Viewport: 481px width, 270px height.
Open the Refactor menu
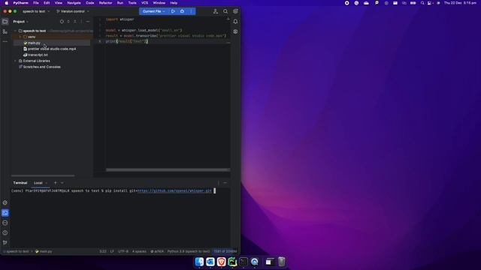point(105,3)
